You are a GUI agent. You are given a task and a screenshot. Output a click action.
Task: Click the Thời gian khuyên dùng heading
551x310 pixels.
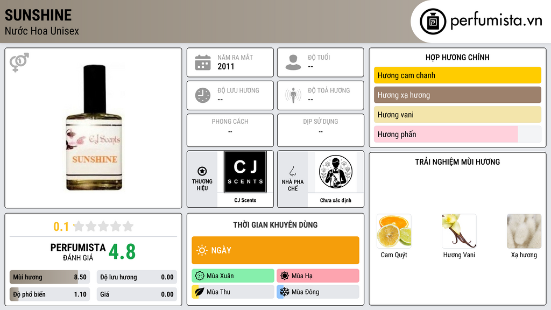click(275, 224)
